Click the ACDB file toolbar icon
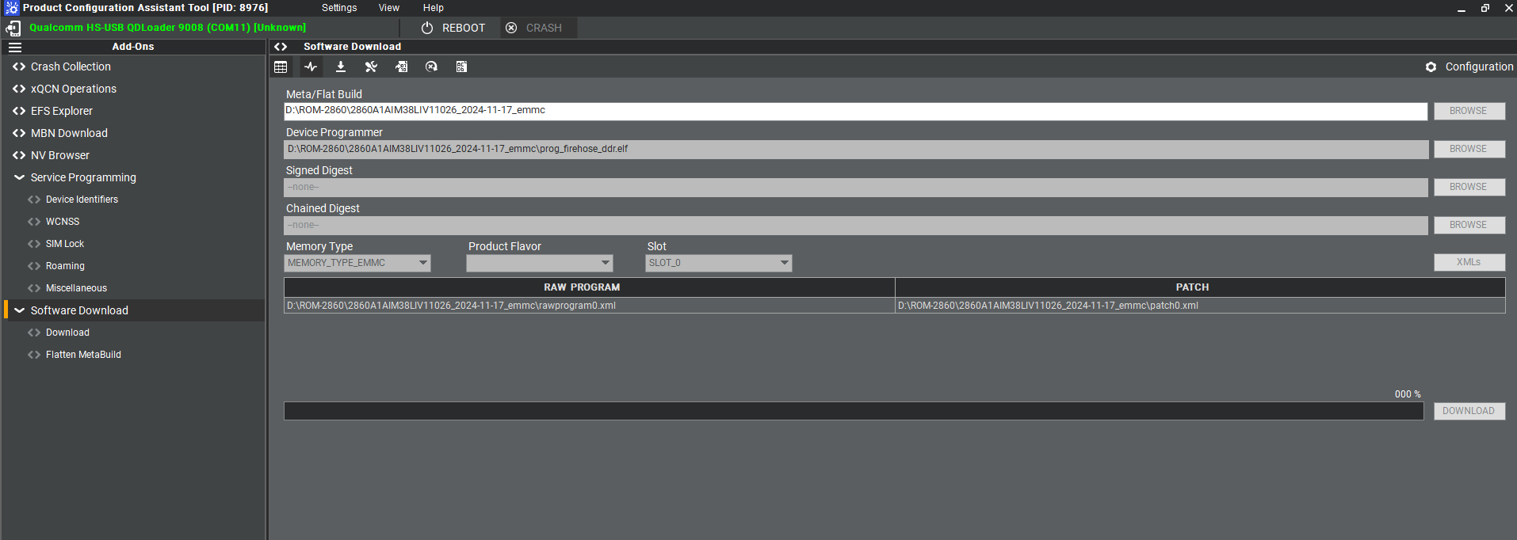The image size is (1517, 540). [461, 67]
